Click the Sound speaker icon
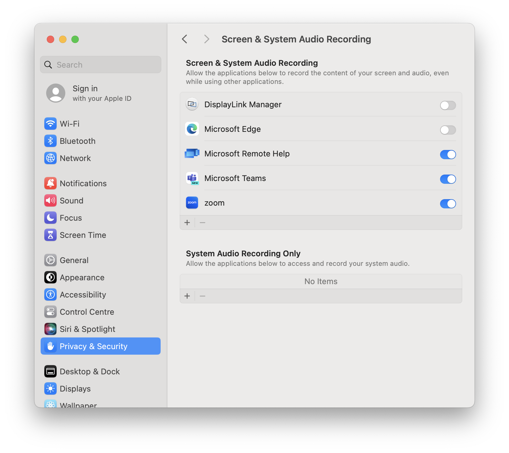This screenshot has height=453, width=509. tap(50, 201)
